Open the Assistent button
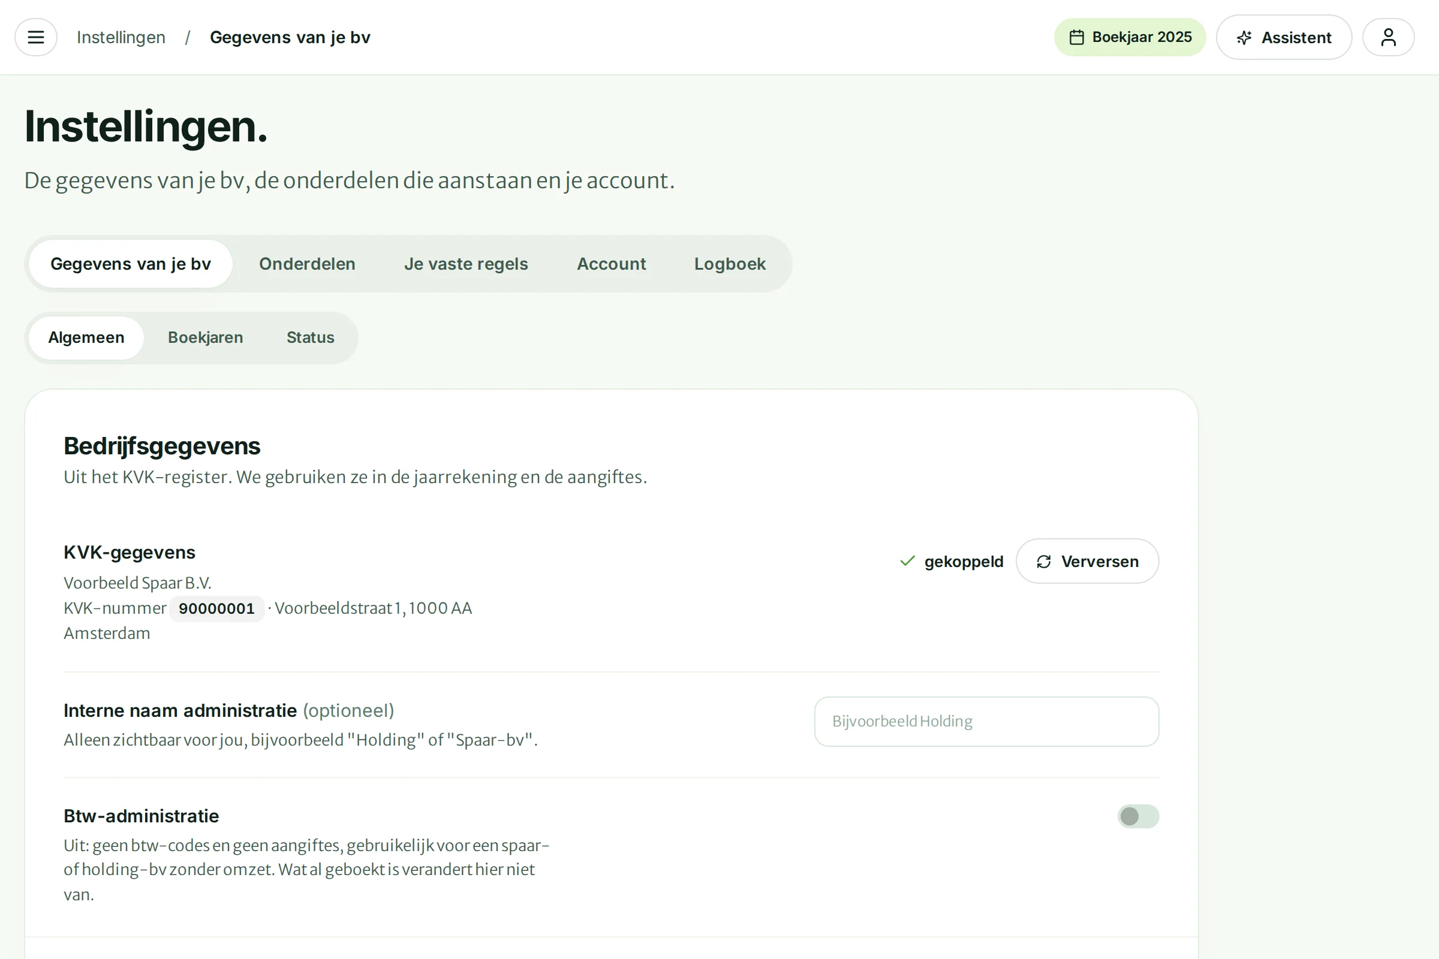The height and width of the screenshot is (959, 1439). tap(1284, 37)
